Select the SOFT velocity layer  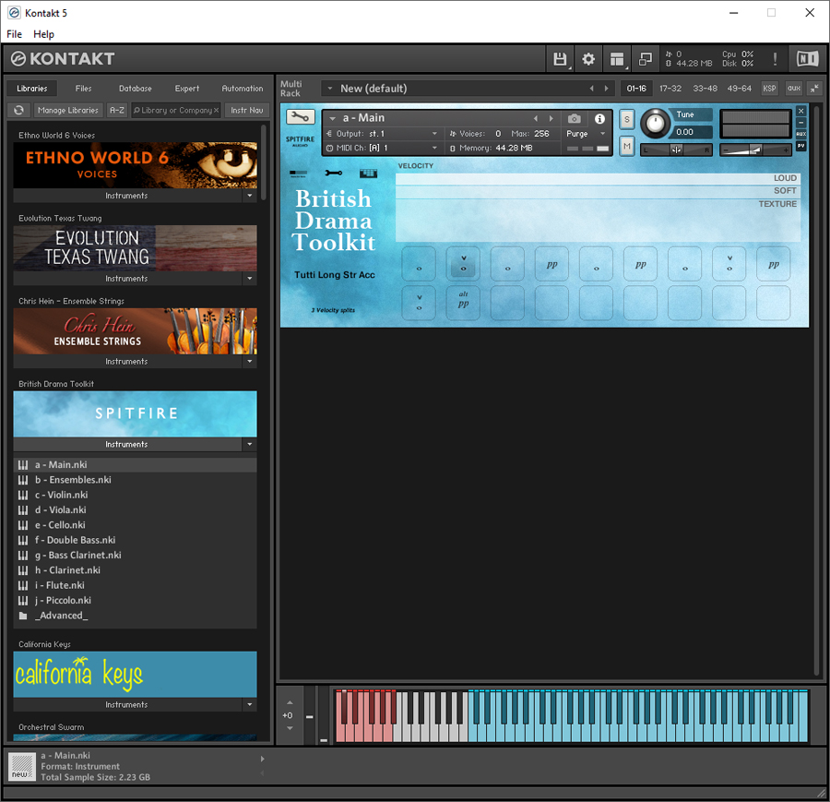tap(597, 191)
